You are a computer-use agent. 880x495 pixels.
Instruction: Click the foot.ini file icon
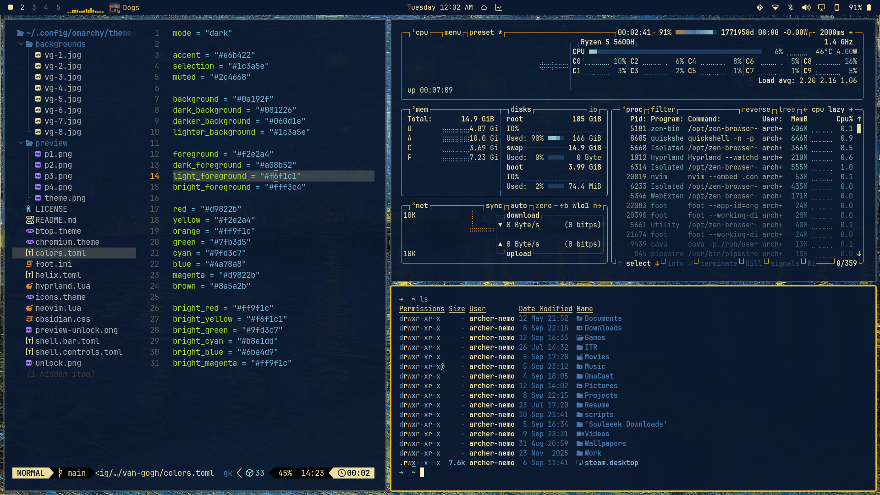[29, 264]
